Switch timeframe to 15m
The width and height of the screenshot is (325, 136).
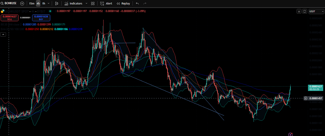(31, 3)
